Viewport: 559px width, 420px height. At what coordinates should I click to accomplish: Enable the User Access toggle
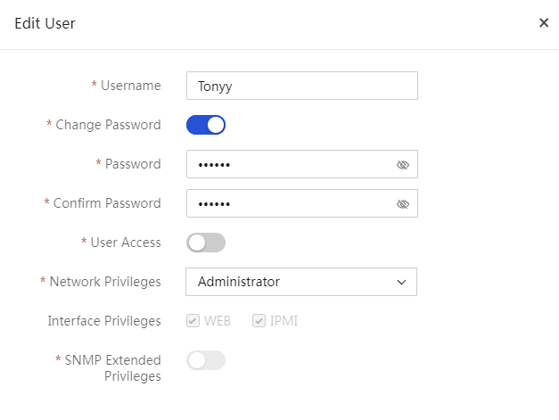click(x=206, y=243)
